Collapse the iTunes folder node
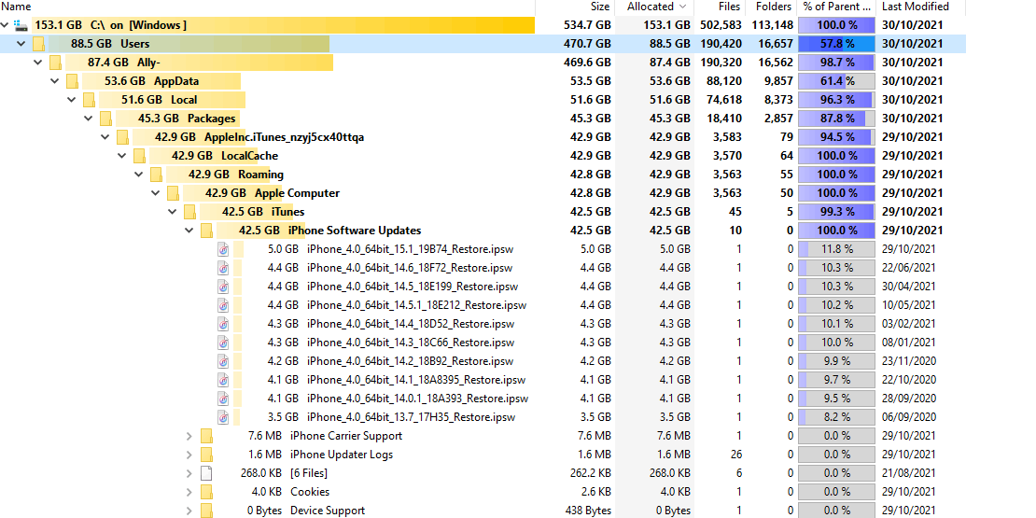The image size is (1036, 518). coord(173,212)
